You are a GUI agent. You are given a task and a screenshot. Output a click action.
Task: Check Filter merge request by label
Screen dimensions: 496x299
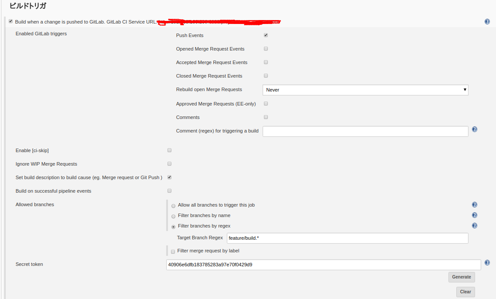coord(173,252)
